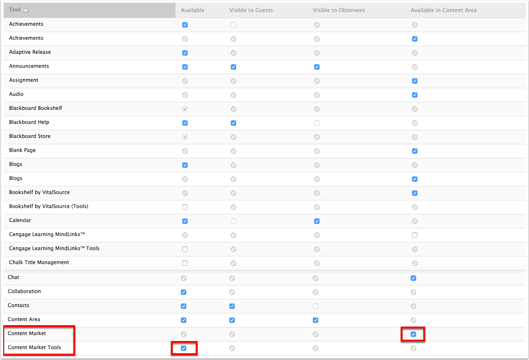The width and height of the screenshot is (529, 360).
Task: Enable Blackboard Help's Visible to Observers checkbox
Action: point(316,123)
